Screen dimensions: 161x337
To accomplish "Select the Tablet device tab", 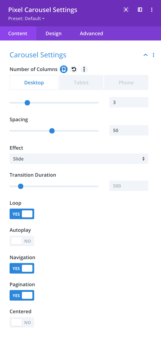I will [x=81, y=83].
